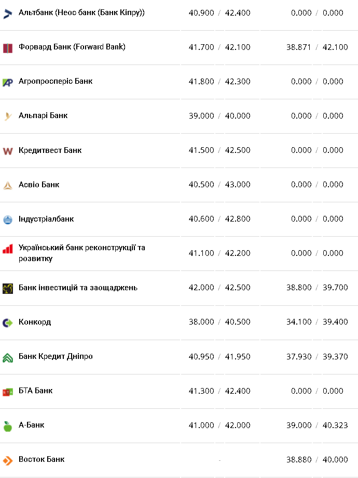The width and height of the screenshot is (358, 478).
Task: Click the Альпарі Банк logo icon
Action: click(8, 117)
